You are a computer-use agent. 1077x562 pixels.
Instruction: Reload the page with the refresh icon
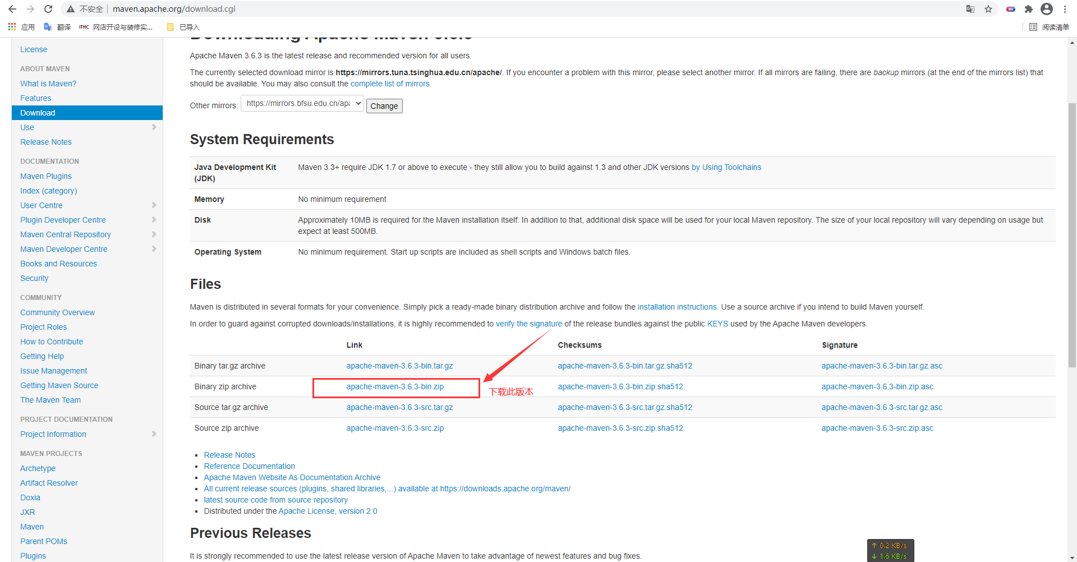click(x=48, y=9)
